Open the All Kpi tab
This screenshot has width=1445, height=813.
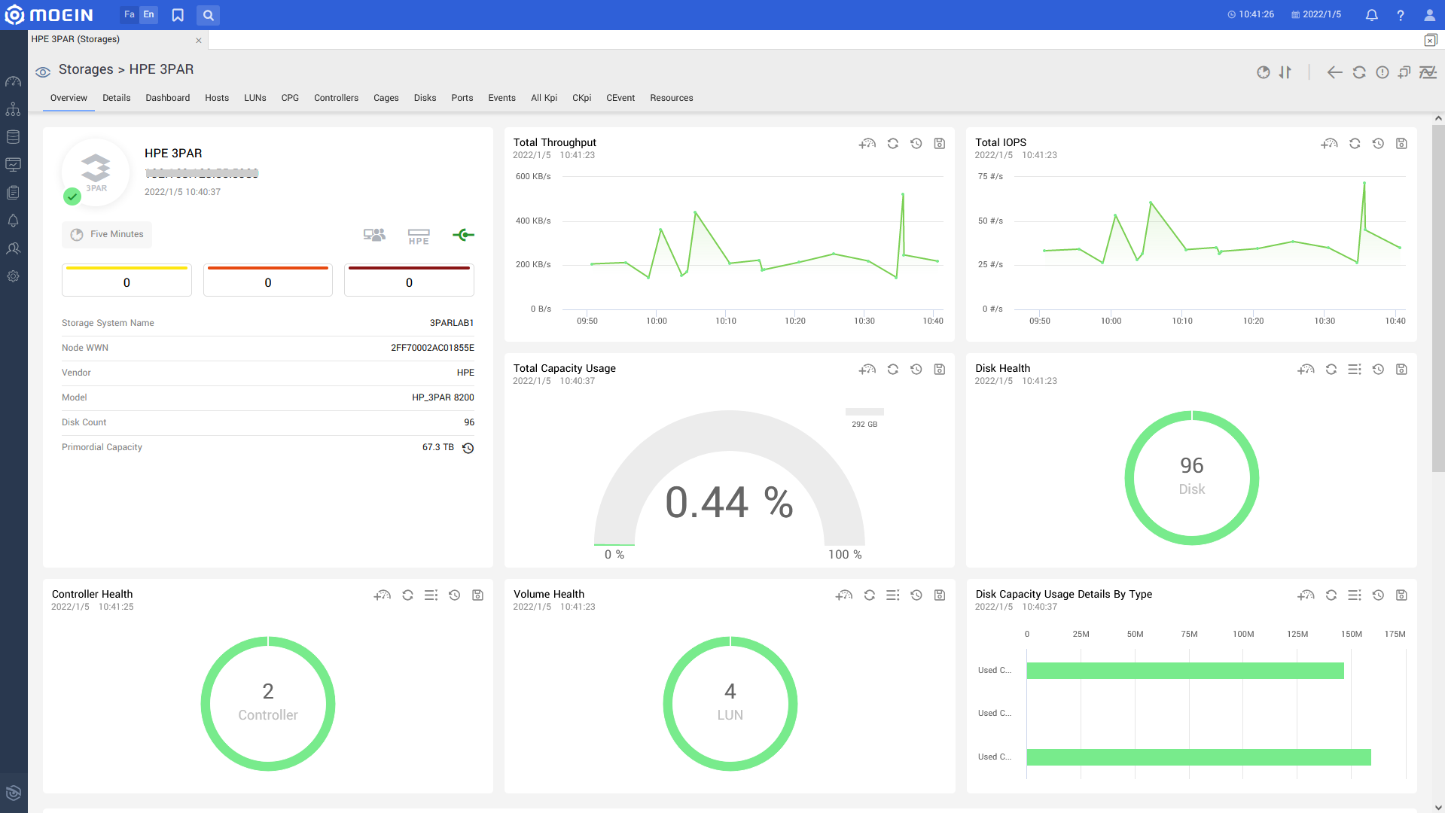544,98
